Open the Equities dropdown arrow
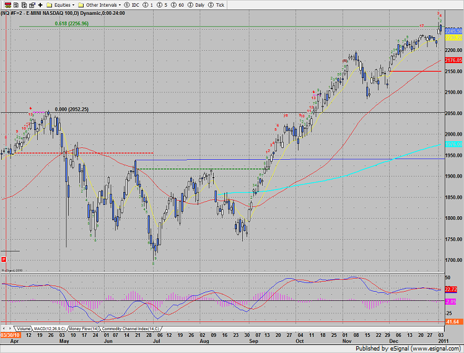This screenshot has width=464, height=353. [x=73, y=5]
